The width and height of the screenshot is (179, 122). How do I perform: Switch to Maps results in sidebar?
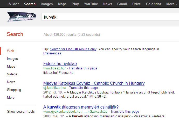pyautogui.click(x=11, y=67)
